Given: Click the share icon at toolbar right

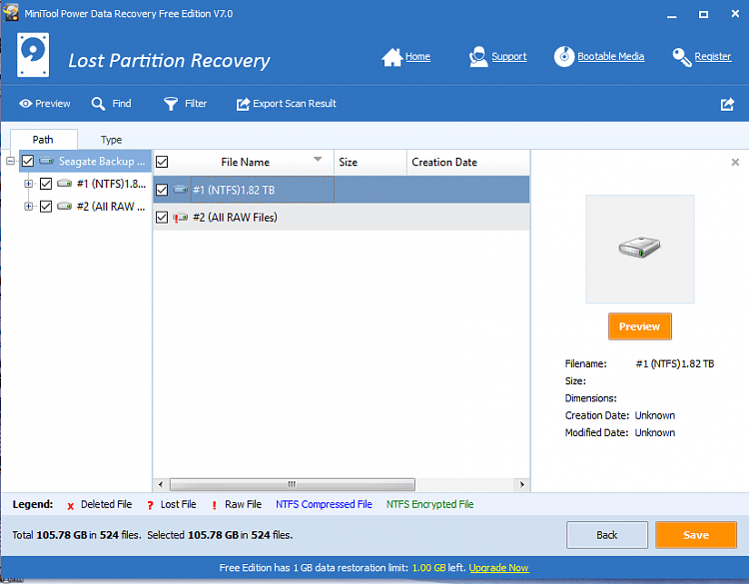Looking at the screenshot, I should [727, 104].
